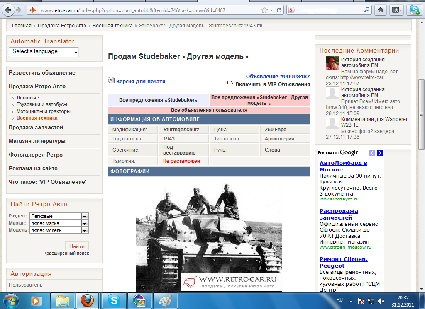Toggle Включить в VIP Объявления switch
Image resolution: width=425 pixels, height=309 pixels.
click(230, 83)
